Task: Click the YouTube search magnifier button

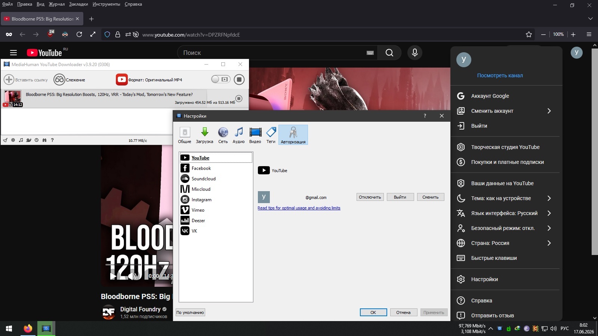Action: (389, 53)
